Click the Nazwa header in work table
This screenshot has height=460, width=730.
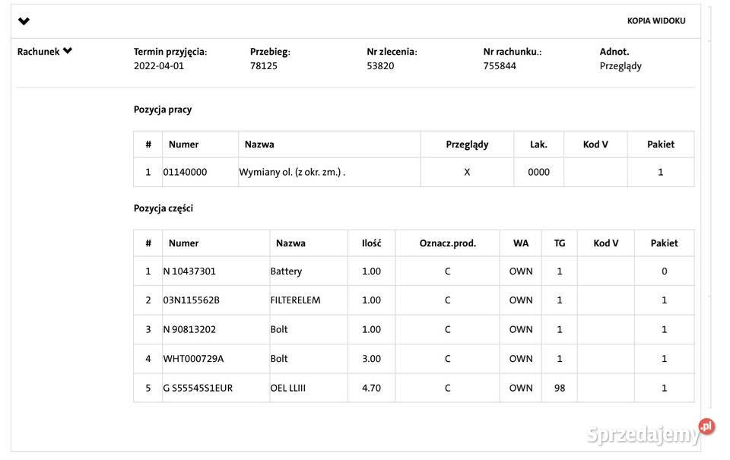(259, 144)
